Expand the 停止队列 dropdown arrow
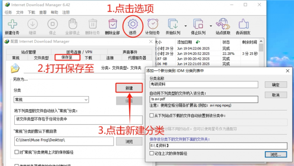The image size is (294, 166). pos(211,26)
